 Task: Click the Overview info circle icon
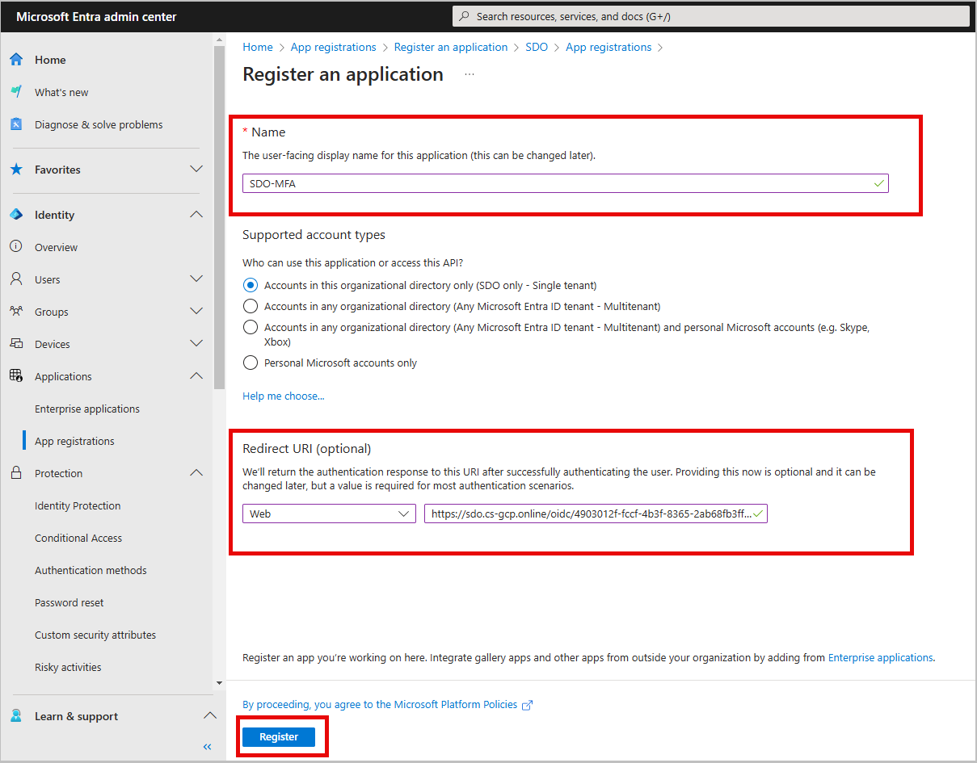click(x=16, y=247)
